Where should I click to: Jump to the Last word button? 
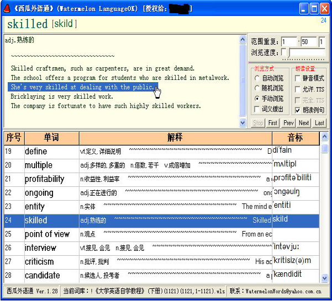coord(319,123)
